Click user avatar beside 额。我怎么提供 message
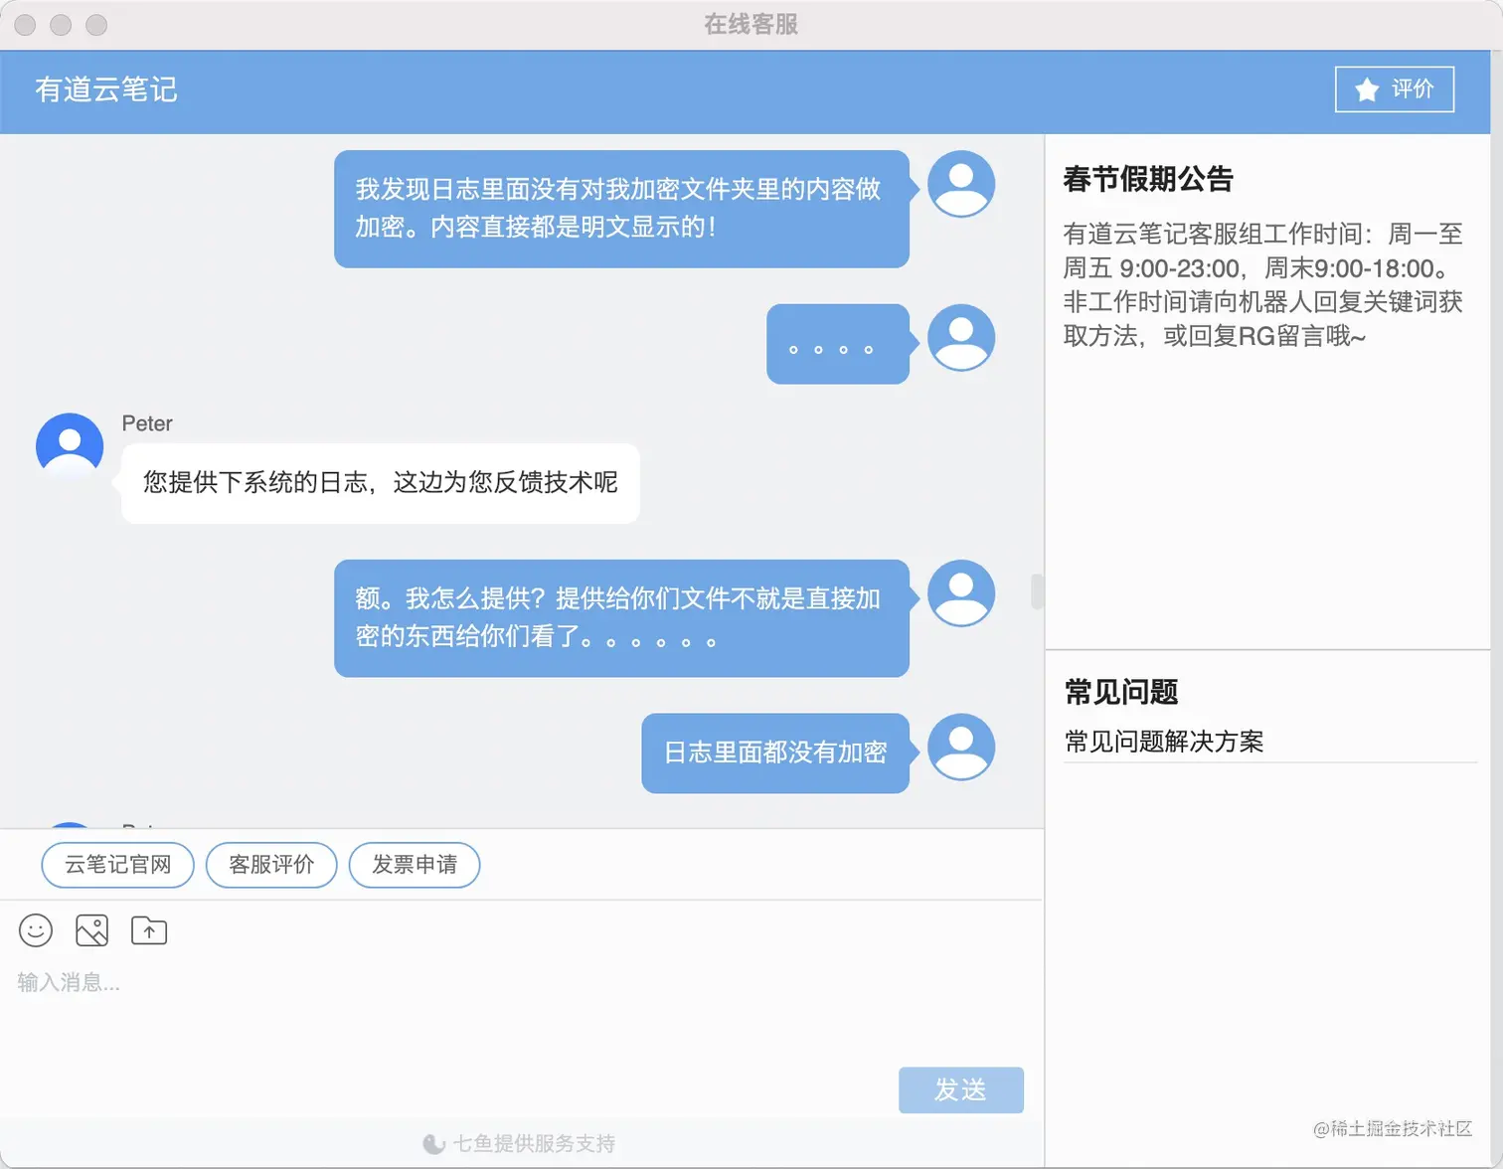The image size is (1503, 1169). [961, 593]
